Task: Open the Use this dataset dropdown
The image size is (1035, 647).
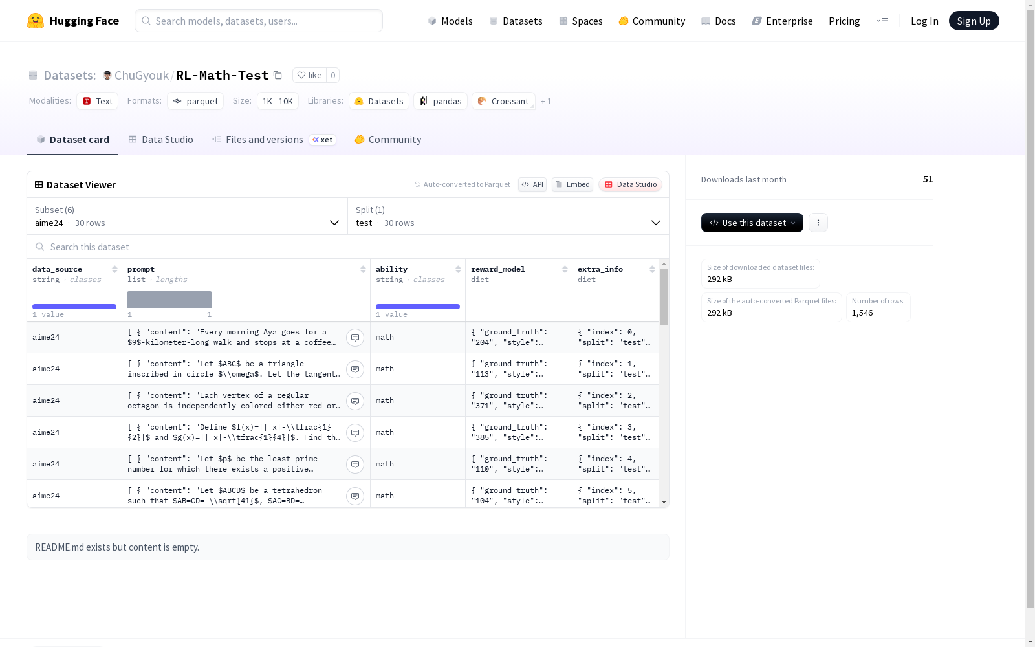Action: [752, 223]
